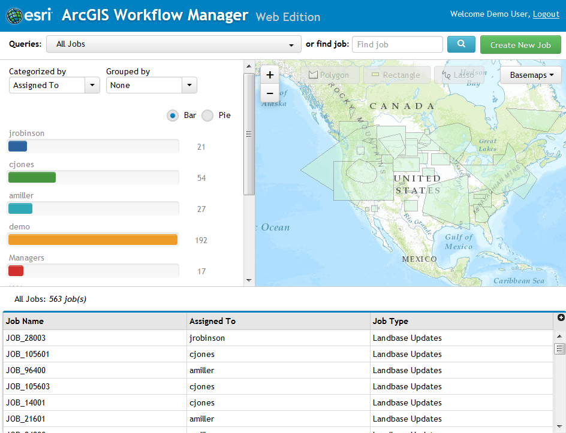The image size is (566, 433).
Task: Click the search magnifier button
Action: (461, 44)
